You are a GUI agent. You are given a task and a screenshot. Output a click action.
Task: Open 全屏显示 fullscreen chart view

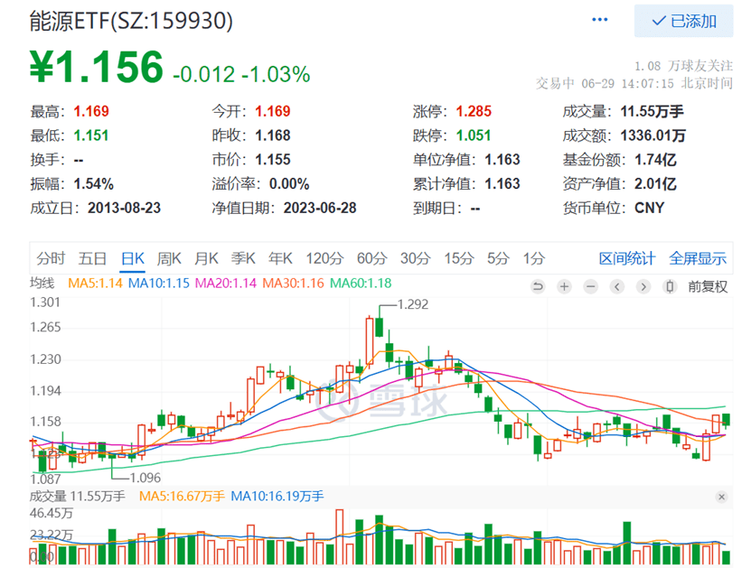pos(698,258)
